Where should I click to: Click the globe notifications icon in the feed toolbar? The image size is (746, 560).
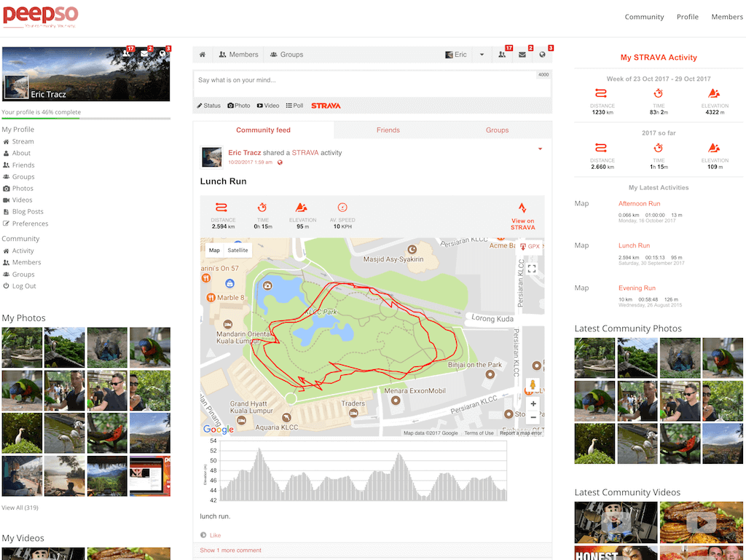point(542,55)
